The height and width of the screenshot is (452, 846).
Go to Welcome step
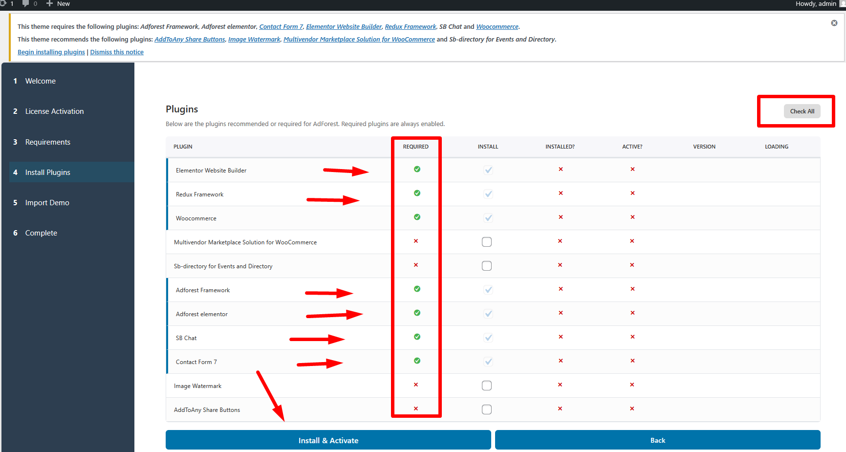point(72,81)
